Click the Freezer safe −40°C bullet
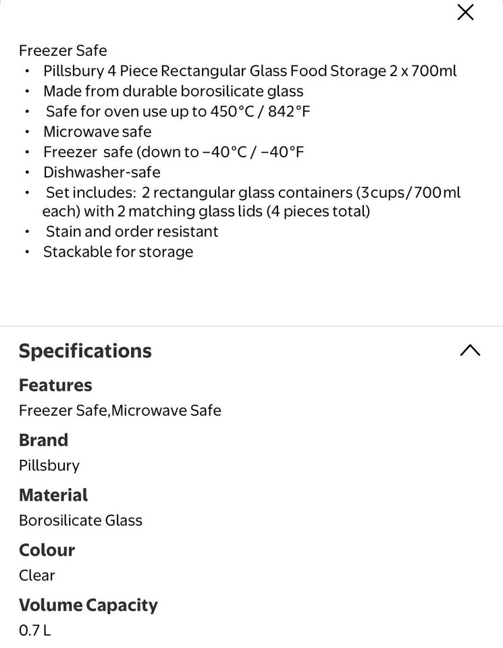Screen dimensions: 503x648 [174, 152]
